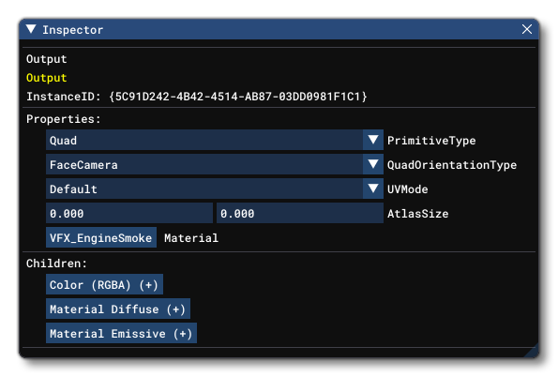
Task: Click the AtlasSize label
Action: coord(417,214)
